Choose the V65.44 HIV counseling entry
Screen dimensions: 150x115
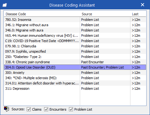tap(75, 36)
